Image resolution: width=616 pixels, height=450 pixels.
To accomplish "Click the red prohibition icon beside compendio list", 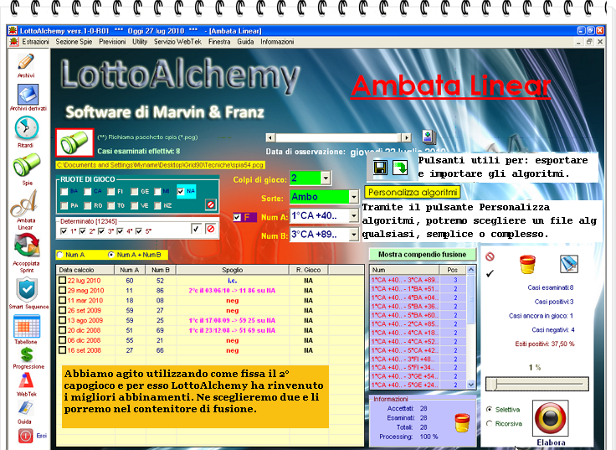I will coord(490,257).
